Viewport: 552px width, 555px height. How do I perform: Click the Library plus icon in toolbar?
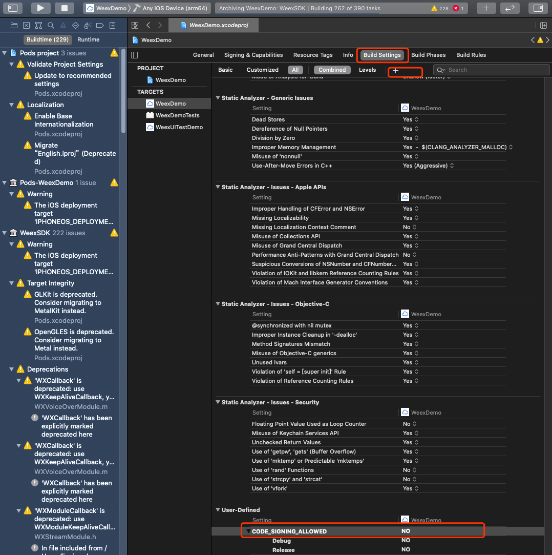point(486,8)
